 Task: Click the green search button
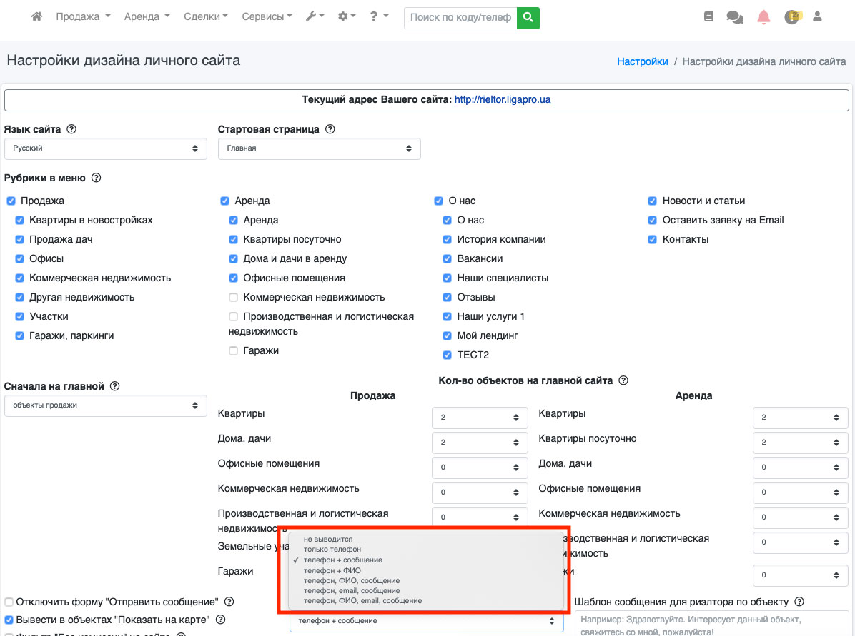[528, 17]
